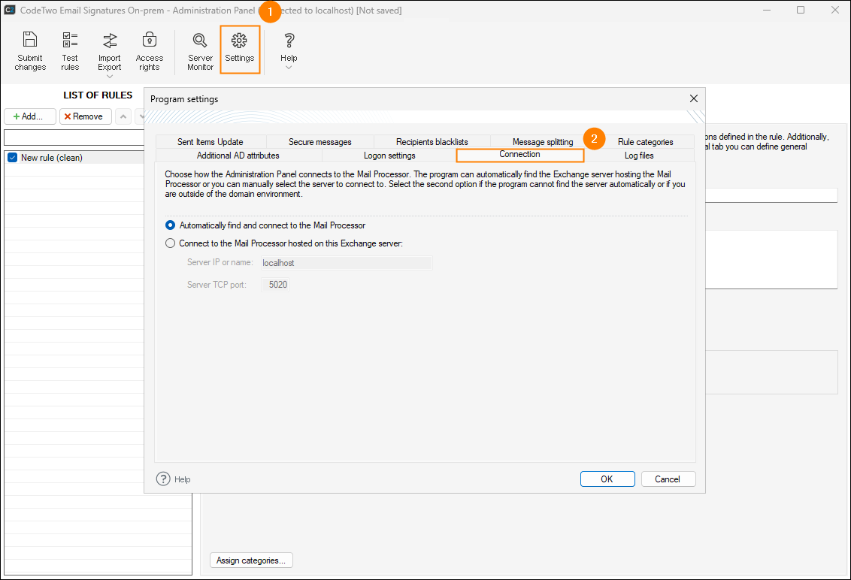Switch to the Log files tab
851x580 pixels.
point(639,156)
